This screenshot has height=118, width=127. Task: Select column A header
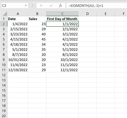pyautogui.click(x=18, y=14)
